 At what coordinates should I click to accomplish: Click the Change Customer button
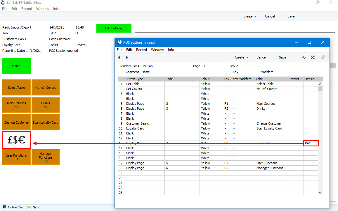[x=17, y=122]
